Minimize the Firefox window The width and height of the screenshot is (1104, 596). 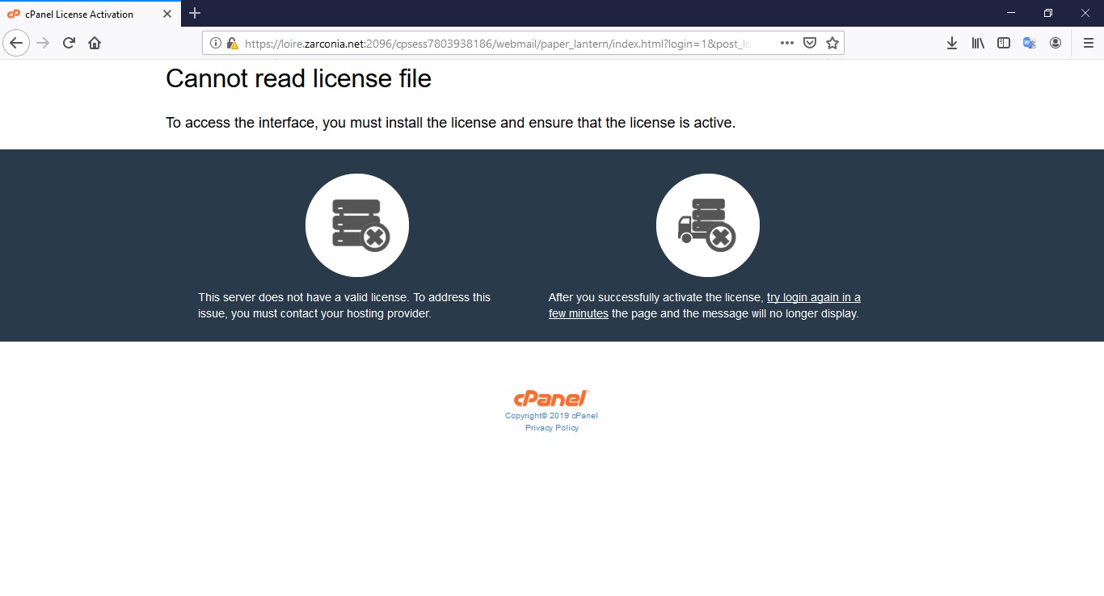tap(1011, 13)
